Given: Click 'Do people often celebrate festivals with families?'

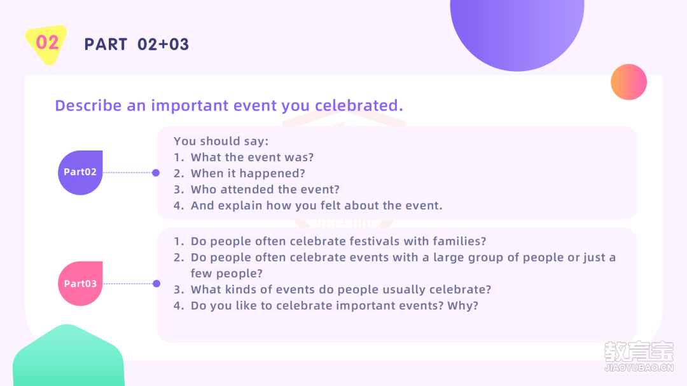Looking at the screenshot, I should click(330, 241).
